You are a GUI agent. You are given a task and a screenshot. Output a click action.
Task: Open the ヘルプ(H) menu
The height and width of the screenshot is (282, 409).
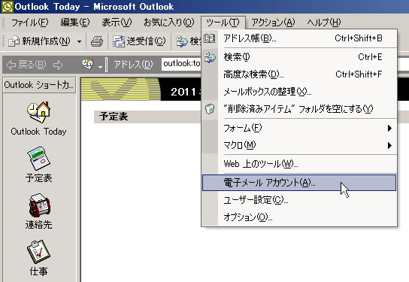[x=323, y=23]
